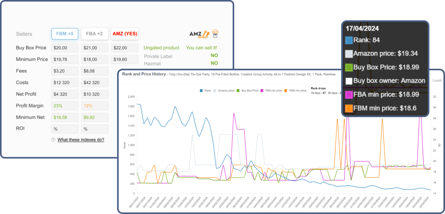Image resolution: width=445 pixels, height=214 pixels.
Task: Hide the FBM min price legend series
Action: [295, 91]
